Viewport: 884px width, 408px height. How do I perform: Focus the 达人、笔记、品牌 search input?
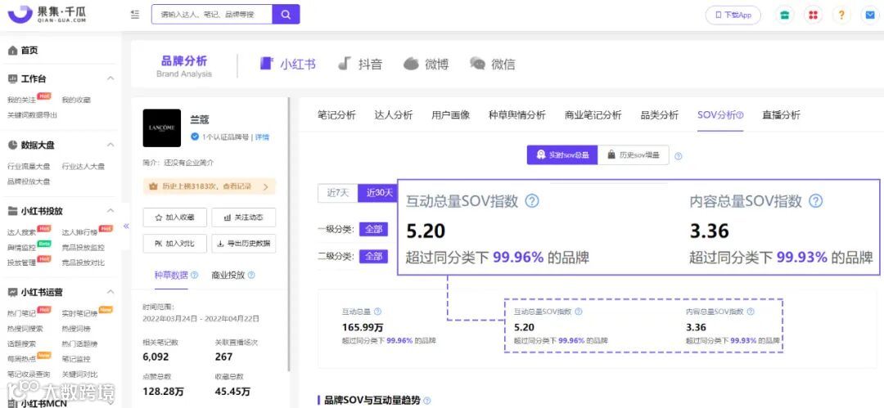click(212, 15)
